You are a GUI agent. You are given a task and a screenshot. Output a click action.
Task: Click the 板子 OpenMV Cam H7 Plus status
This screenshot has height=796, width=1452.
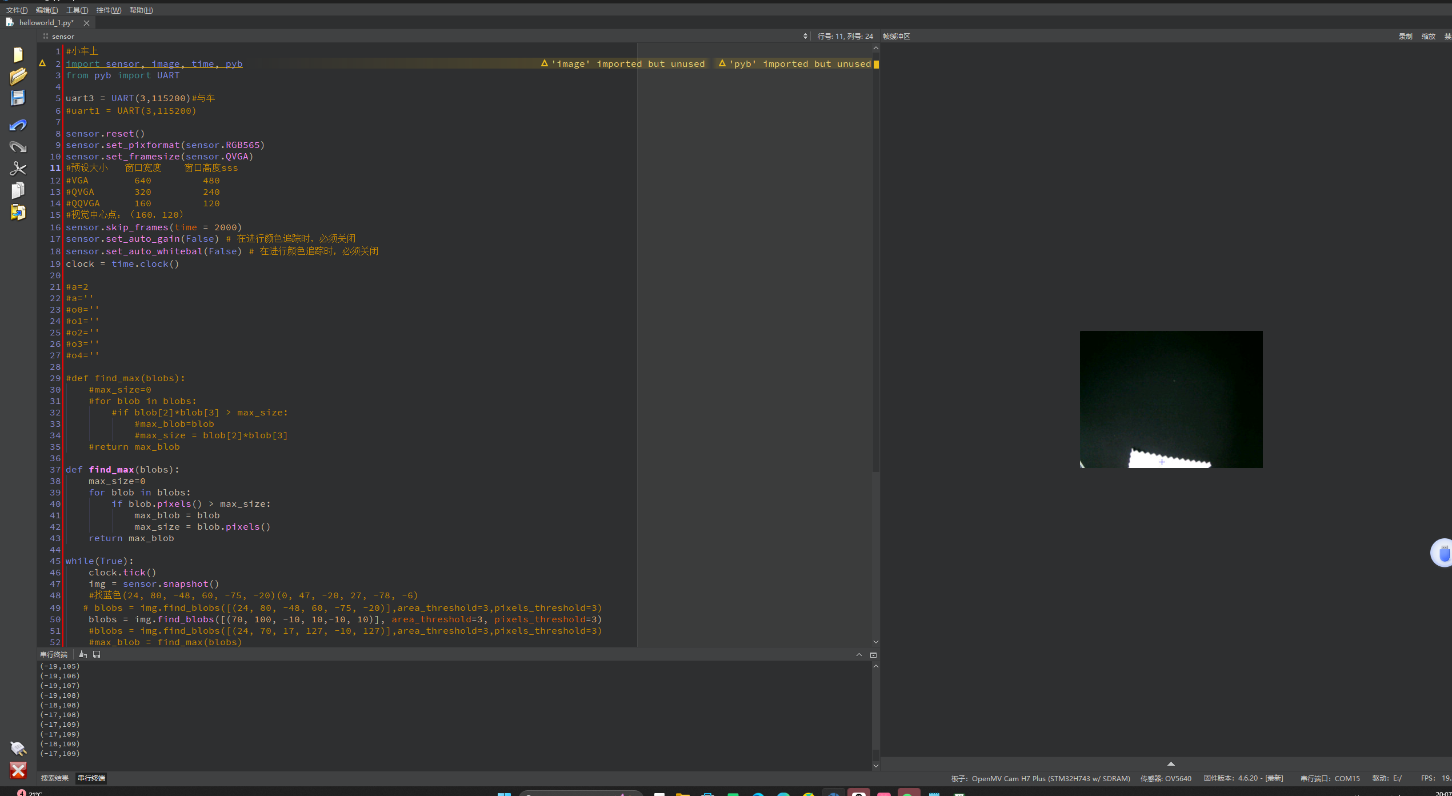point(1041,778)
